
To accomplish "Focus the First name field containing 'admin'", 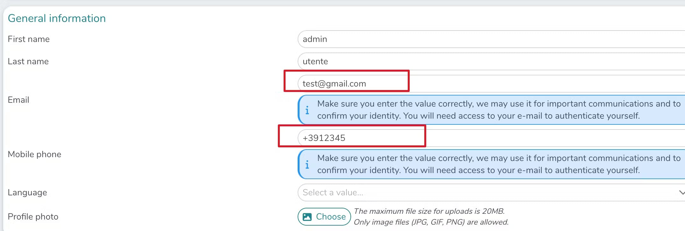I will coord(477,39).
